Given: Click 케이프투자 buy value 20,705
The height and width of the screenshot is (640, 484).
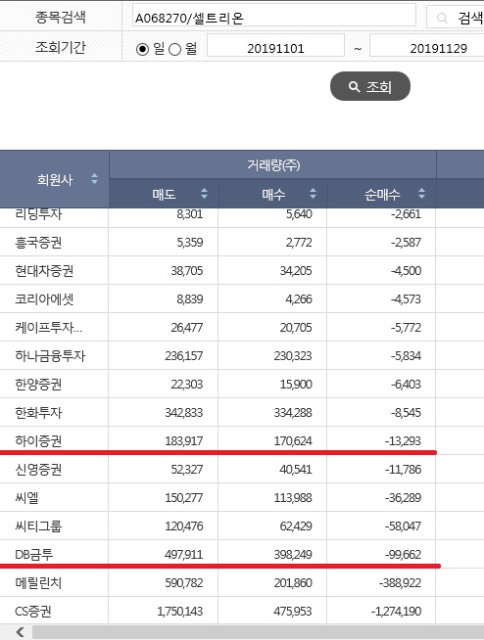Looking at the screenshot, I should [296, 328].
